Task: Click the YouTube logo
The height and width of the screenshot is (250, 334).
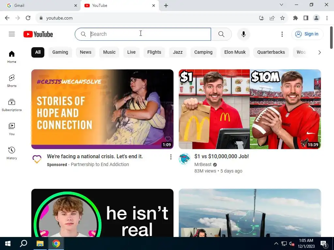Action: (38, 34)
